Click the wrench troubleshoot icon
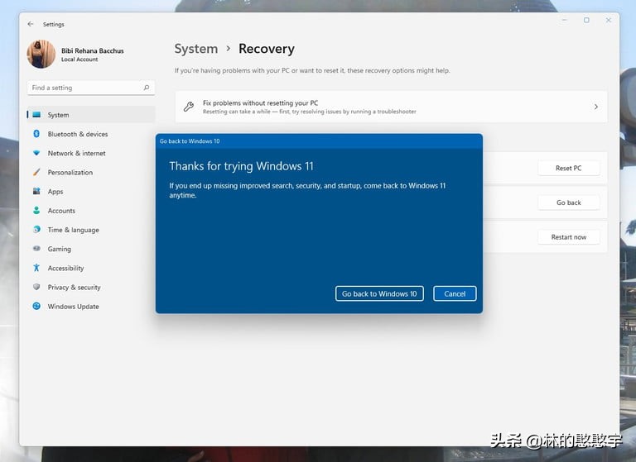The image size is (636, 462). point(189,107)
